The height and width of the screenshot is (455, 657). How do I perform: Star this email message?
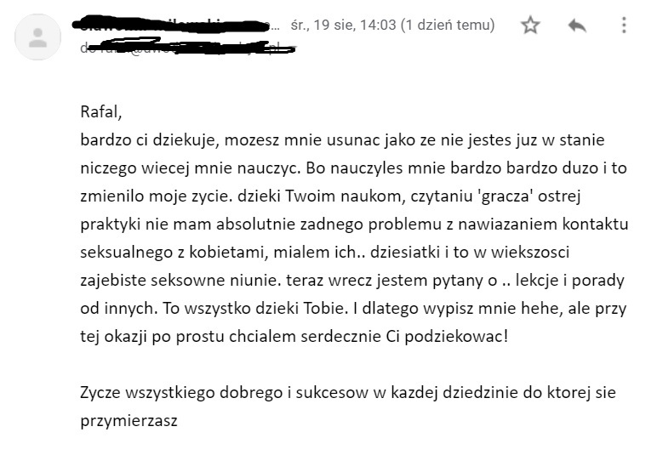pos(530,26)
